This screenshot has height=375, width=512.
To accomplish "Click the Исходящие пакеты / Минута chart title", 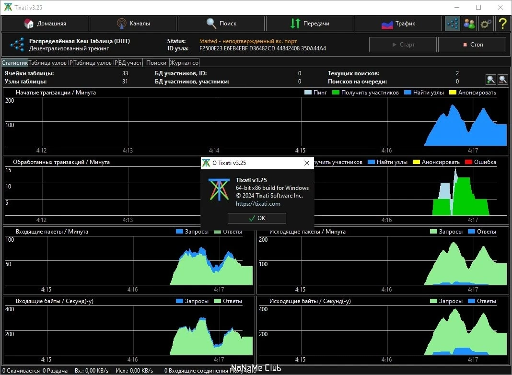I will click(307, 232).
